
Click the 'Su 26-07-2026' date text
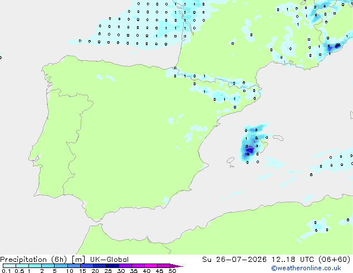(234, 260)
